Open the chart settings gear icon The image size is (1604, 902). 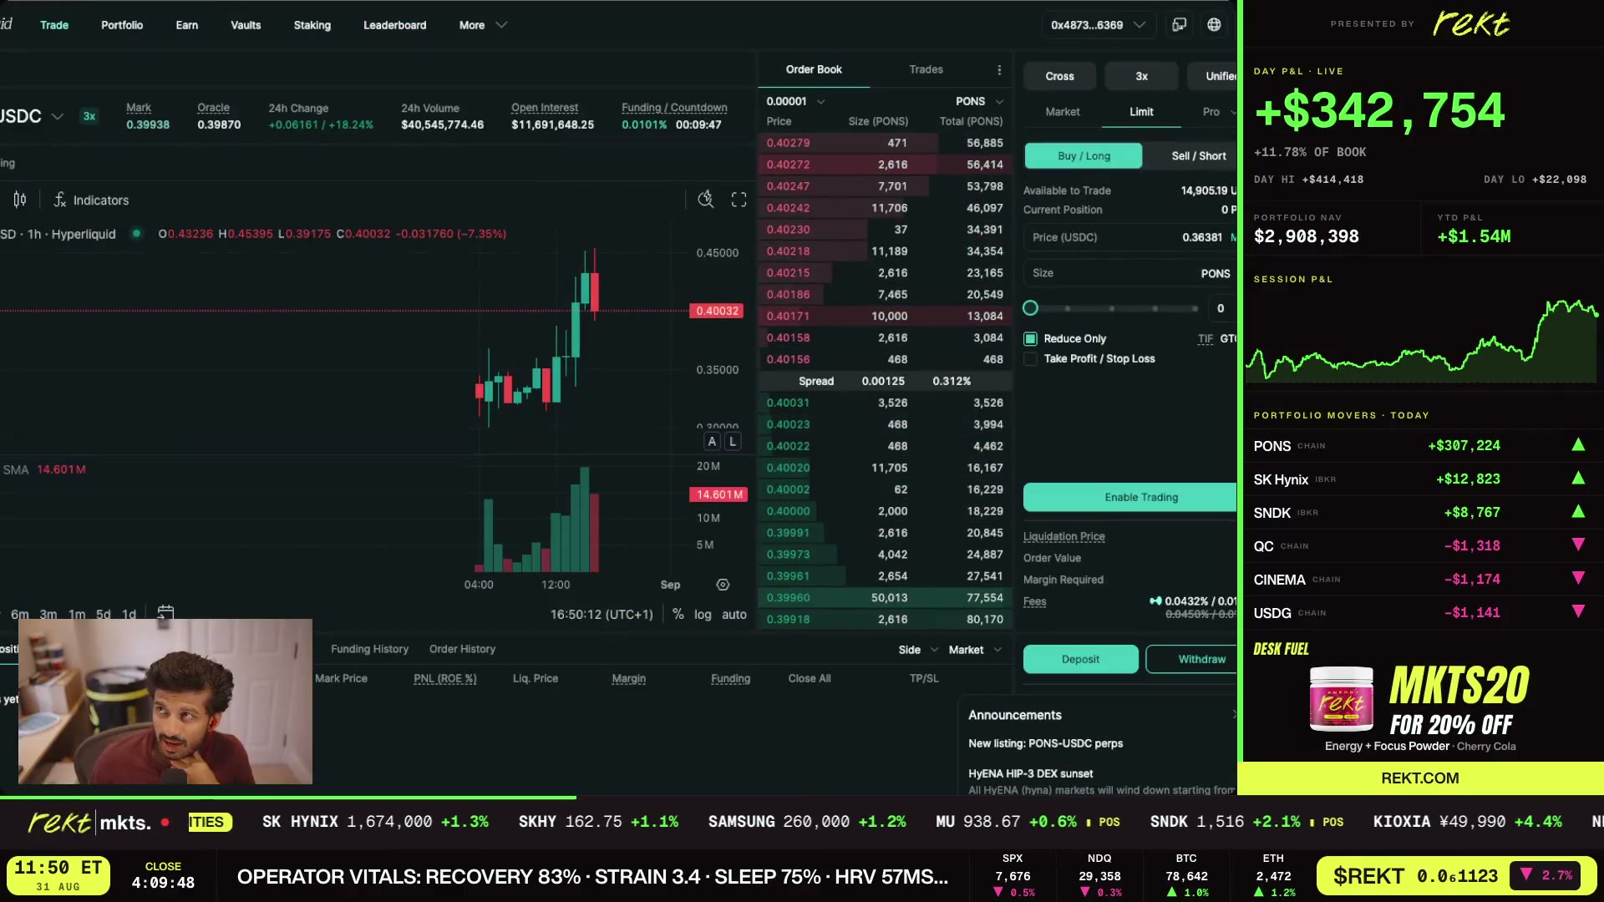point(723,585)
